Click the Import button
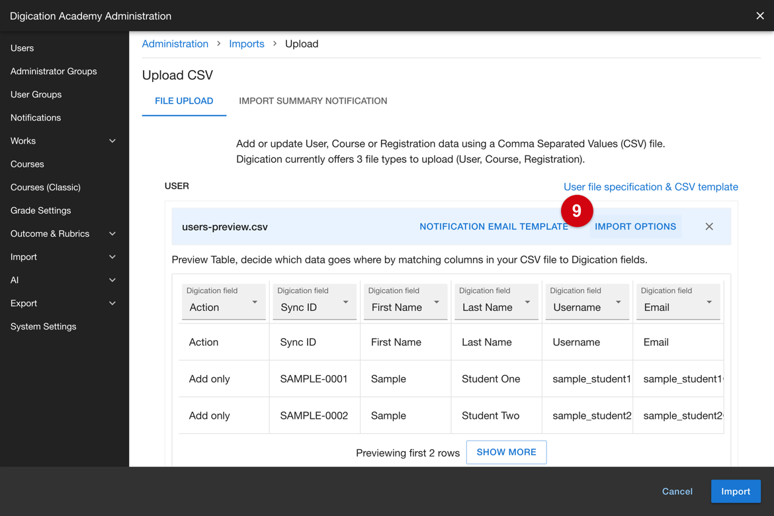This screenshot has height=516, width=774. [x=736, y=492]
